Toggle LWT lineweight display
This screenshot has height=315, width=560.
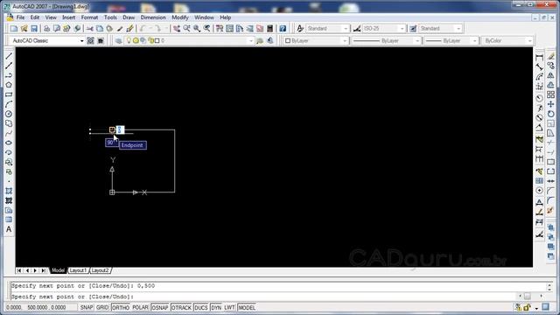pos(229,307)
